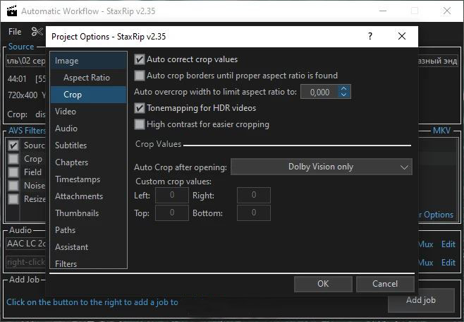The height and width of the screenshot is (322, 464).
Task: Increase the auto overcrop aspect ratio value
Action: (x=343, y=88)
